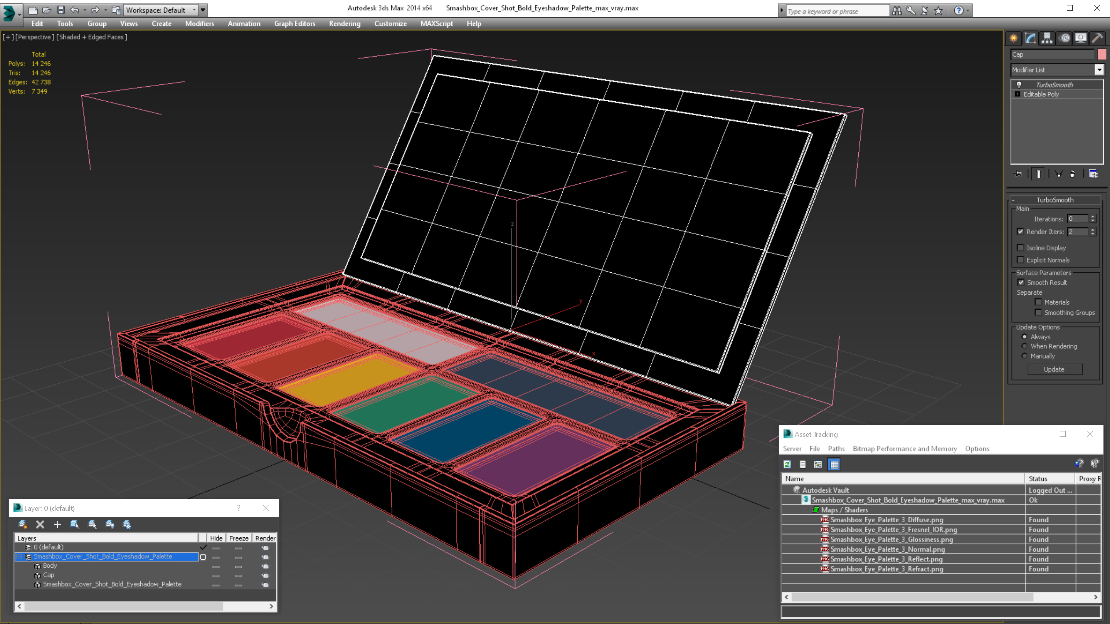
Task: Open the Rendering menu
Action: 345,23
